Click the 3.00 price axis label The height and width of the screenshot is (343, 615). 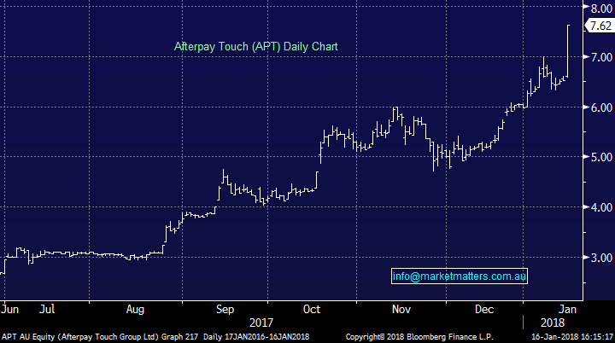click(601, 258)
